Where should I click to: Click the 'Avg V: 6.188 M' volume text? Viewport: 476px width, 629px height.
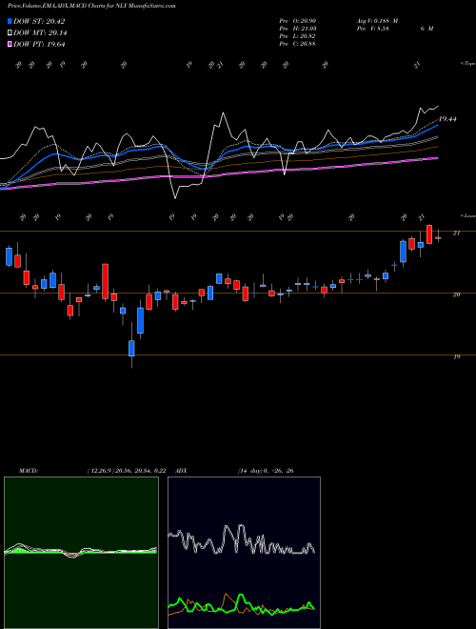[376, 21]
